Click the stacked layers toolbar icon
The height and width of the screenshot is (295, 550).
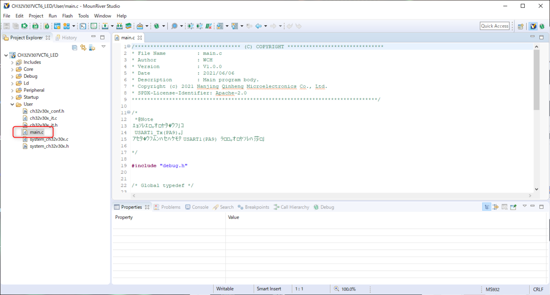128,26
